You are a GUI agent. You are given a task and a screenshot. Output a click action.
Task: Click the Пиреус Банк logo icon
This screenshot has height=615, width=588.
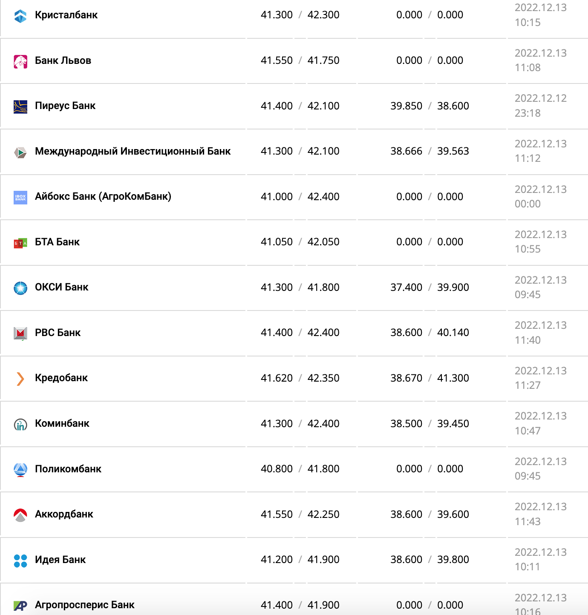coord(20,107)
